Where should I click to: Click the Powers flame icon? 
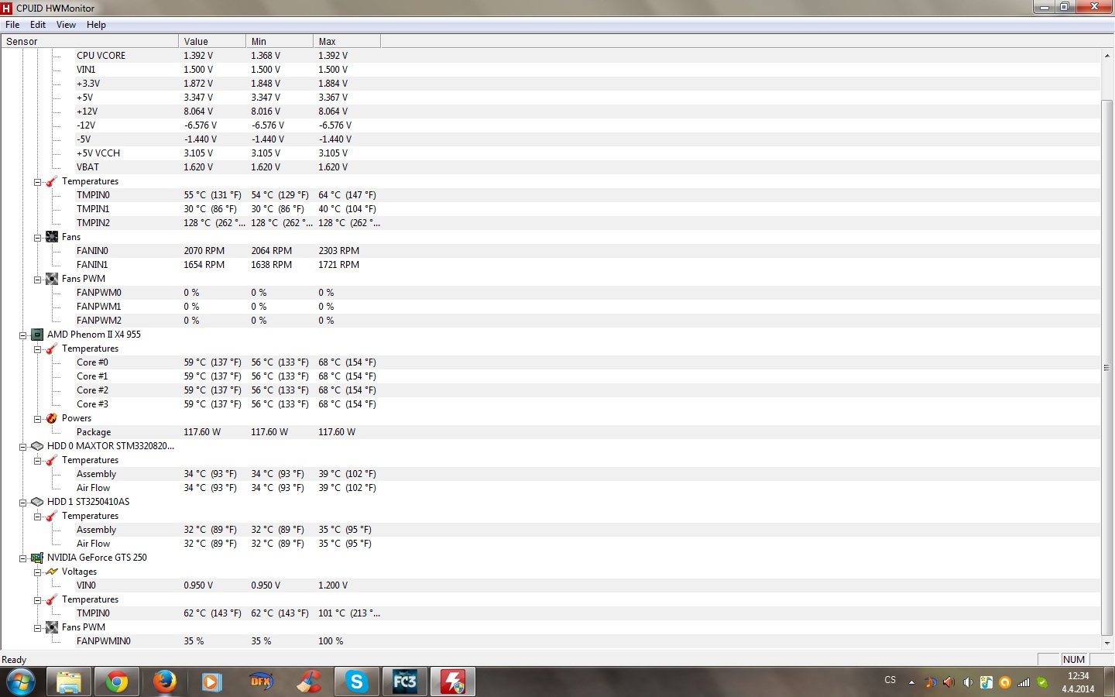[x=52, y=418]
